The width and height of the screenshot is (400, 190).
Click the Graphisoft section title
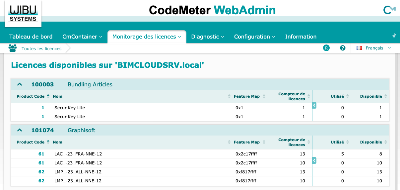click(x=81, y=130)
